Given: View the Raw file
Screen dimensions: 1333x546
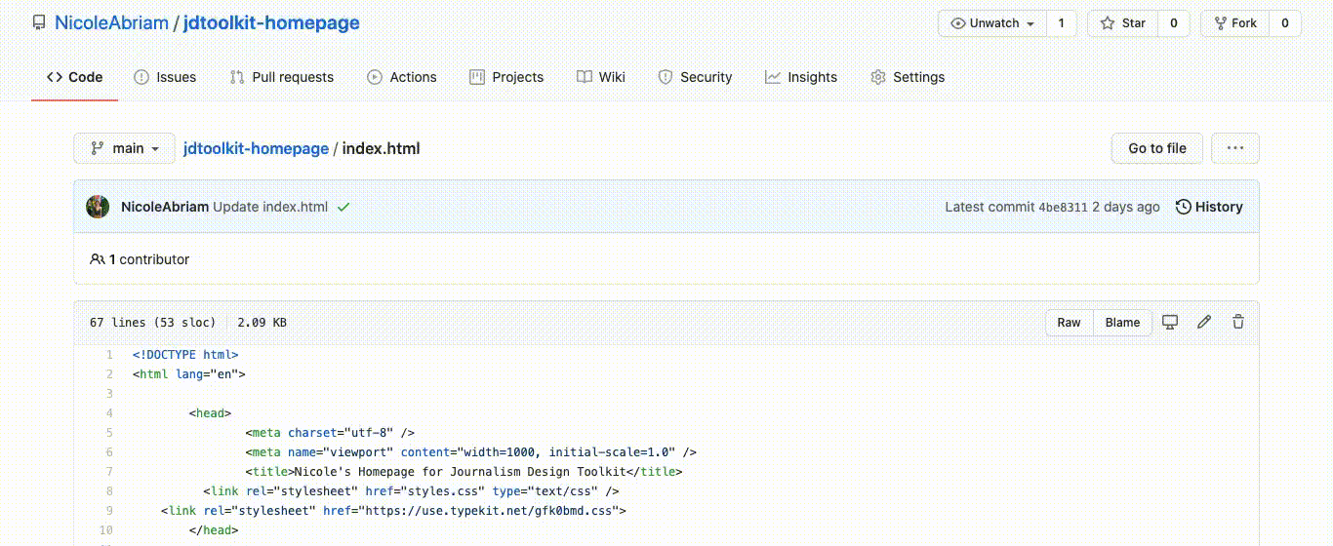Looking at the screenshot, I should click(1070, 322).
